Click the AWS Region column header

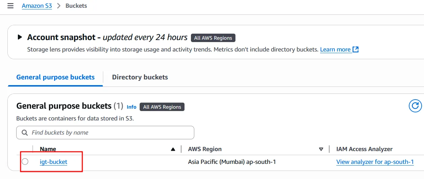[x=205, y=149]
